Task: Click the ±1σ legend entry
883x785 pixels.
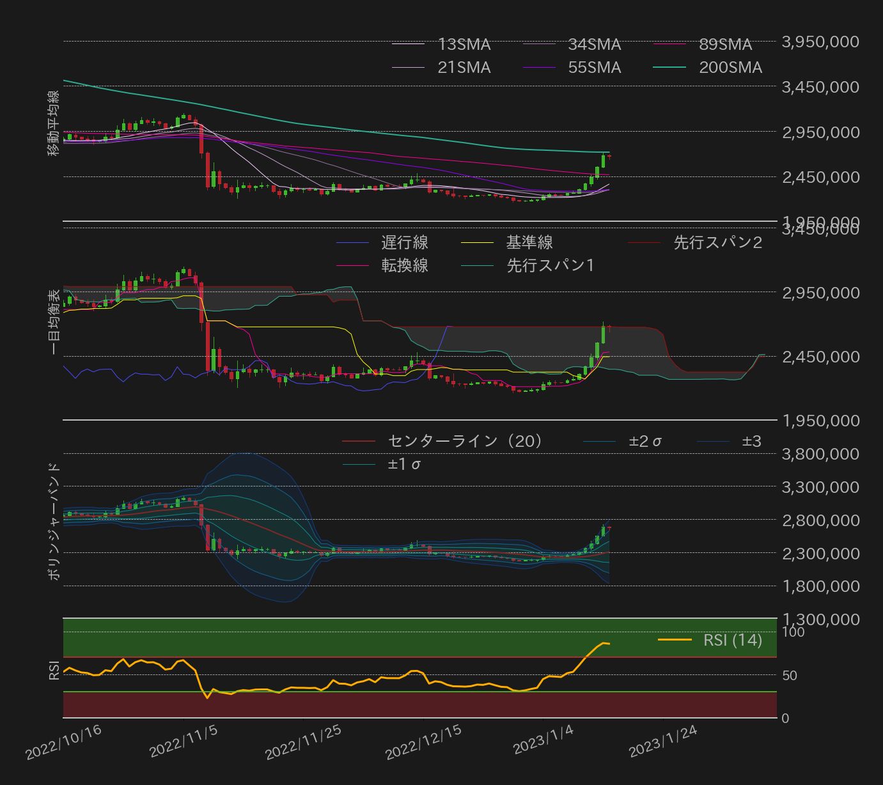Action: (x=404, y=464)
